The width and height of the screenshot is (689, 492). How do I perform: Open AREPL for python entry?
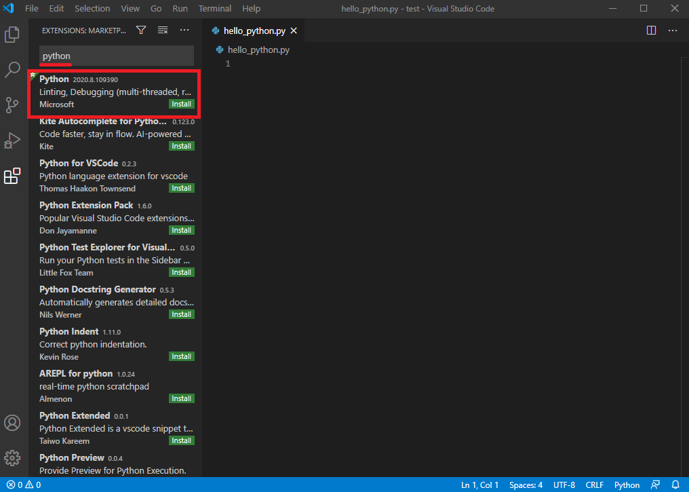pos(115,387)
